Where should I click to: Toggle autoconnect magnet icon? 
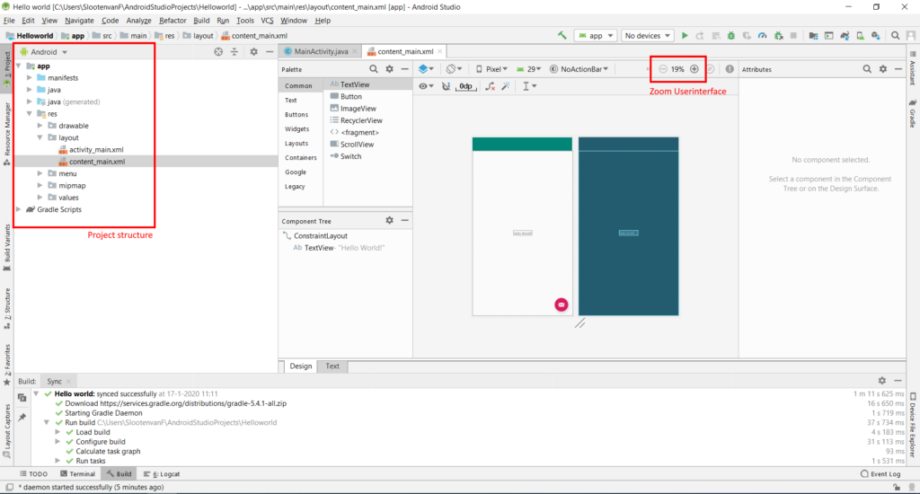click(x=446, y=86)
